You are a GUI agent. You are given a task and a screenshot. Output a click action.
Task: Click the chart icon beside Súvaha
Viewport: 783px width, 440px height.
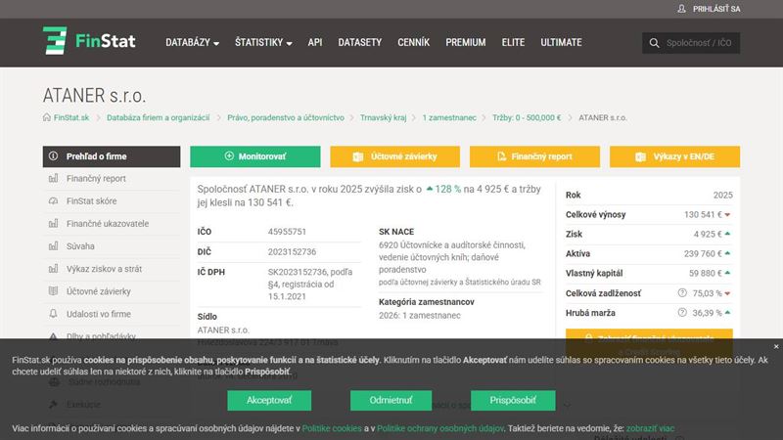pyautogui.click(x=54, y=246)
